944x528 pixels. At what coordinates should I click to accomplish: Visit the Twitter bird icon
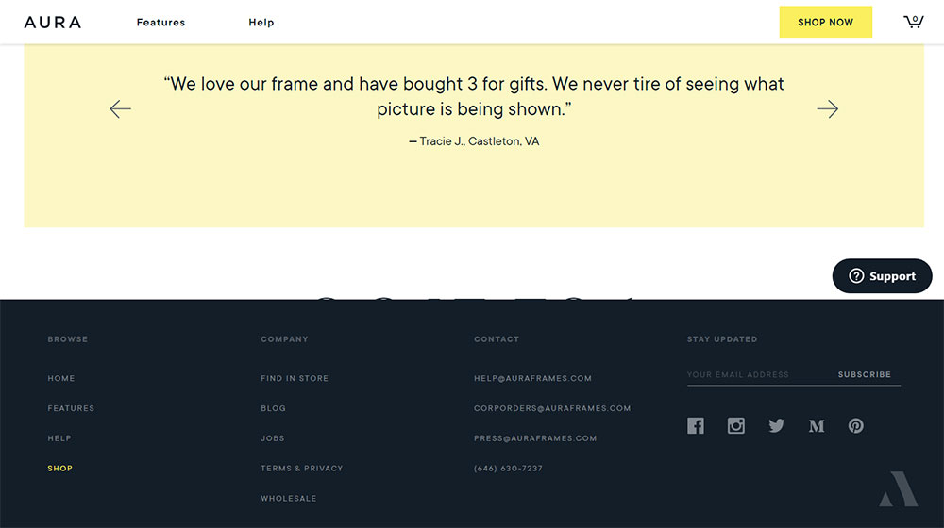(776, 426)
